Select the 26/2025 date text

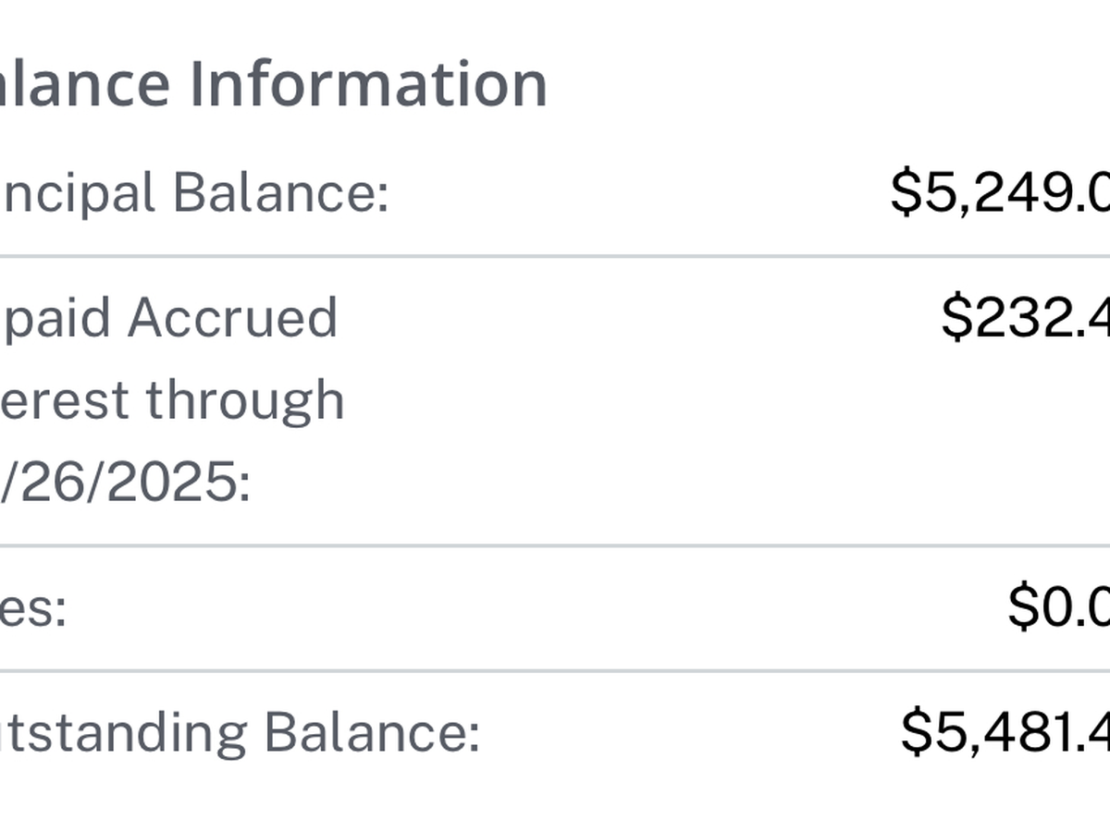coord(126,483)
